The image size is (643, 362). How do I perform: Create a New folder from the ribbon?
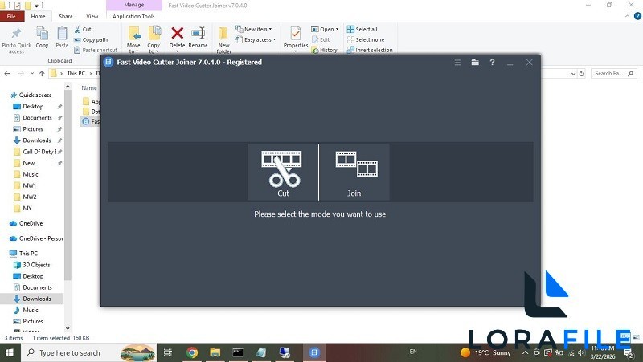pyautogui.click(x=224, y=39)
